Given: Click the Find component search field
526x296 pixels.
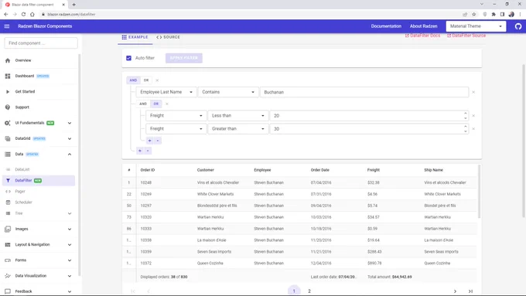Looking at the screenshot, I should pyautogui.click(x=41, y=43).
